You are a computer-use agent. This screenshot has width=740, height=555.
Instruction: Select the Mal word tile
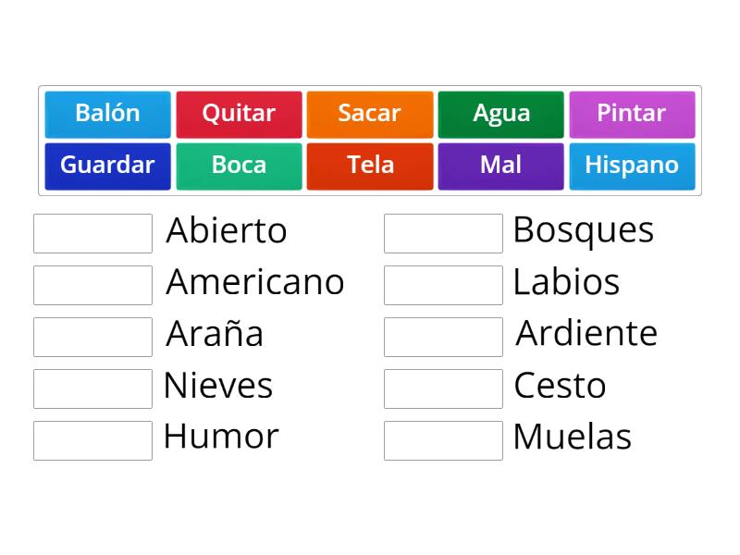click(500, 166)
